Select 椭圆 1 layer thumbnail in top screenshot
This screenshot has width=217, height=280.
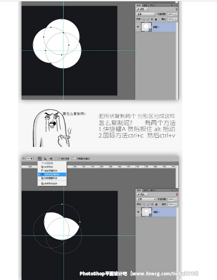coord(146,27)
